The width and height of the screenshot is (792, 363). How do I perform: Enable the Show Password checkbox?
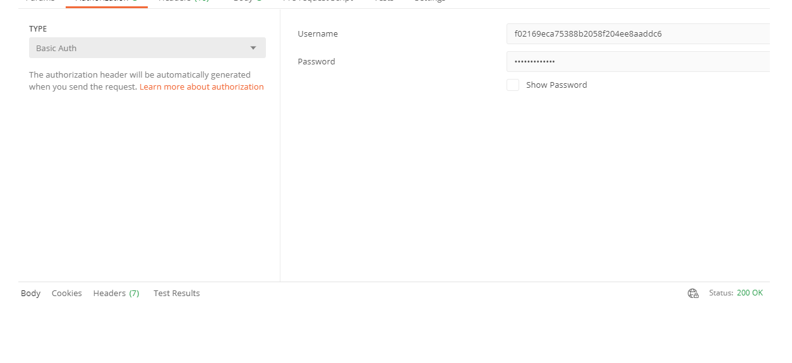coord(513,85)
